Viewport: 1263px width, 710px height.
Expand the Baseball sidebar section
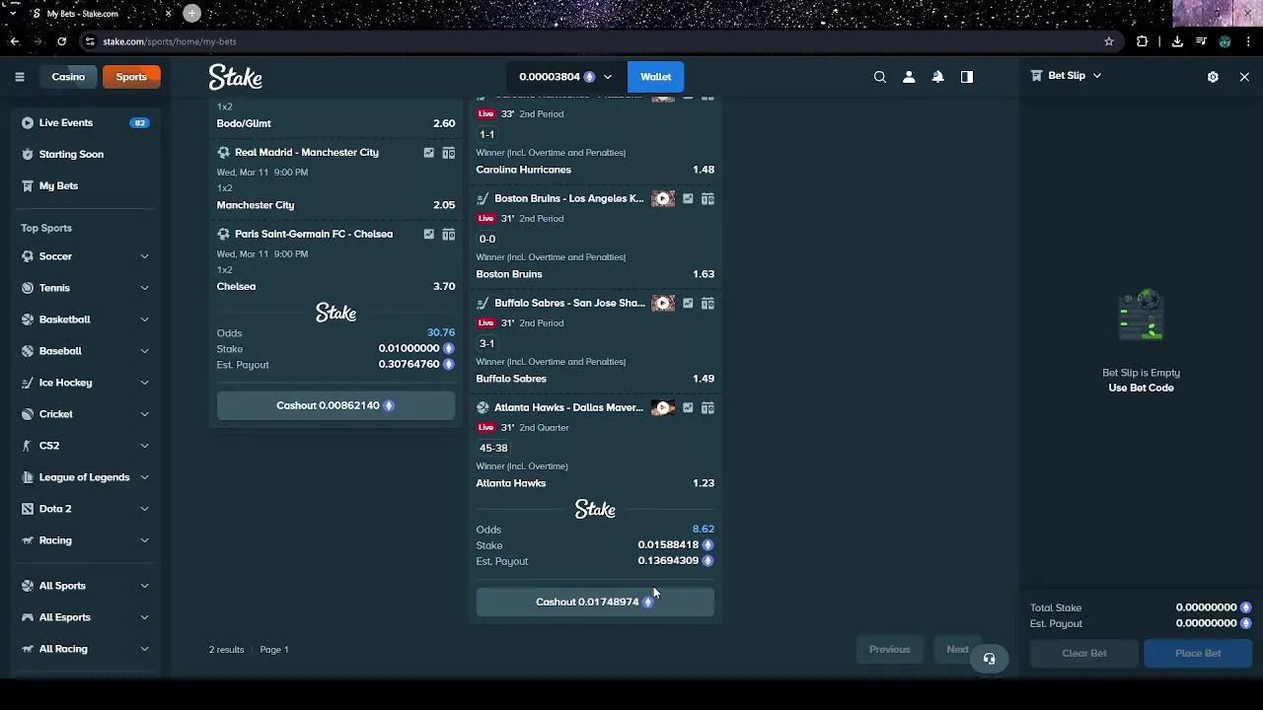(144, 351)
